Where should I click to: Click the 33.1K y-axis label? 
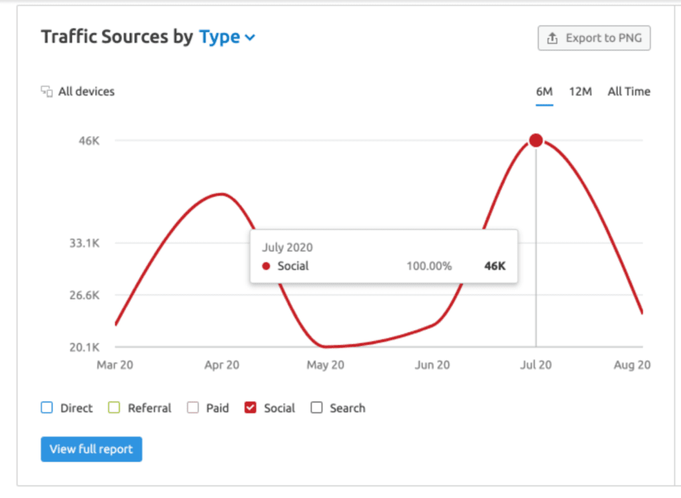click(84, 243)
